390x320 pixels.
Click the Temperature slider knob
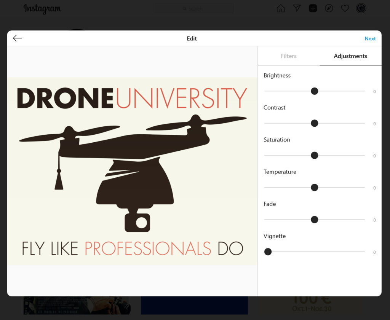coord(314,188)
